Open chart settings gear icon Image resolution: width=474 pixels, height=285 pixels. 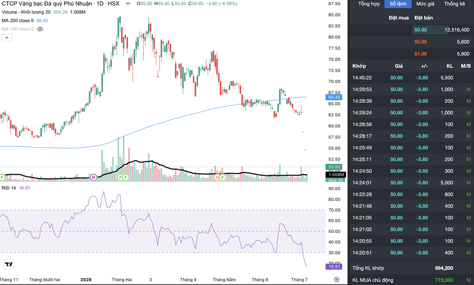[x=337, y=280]
